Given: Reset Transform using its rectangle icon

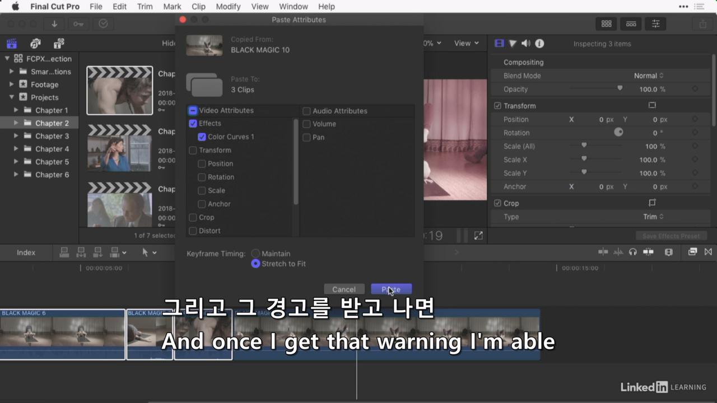Looking at the screenshot, I should (x=652, y=105).
